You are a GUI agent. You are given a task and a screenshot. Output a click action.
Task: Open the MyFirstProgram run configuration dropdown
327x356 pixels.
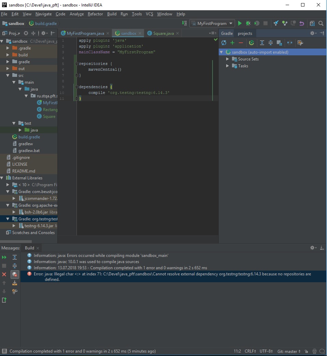click(x=212, y=23)
